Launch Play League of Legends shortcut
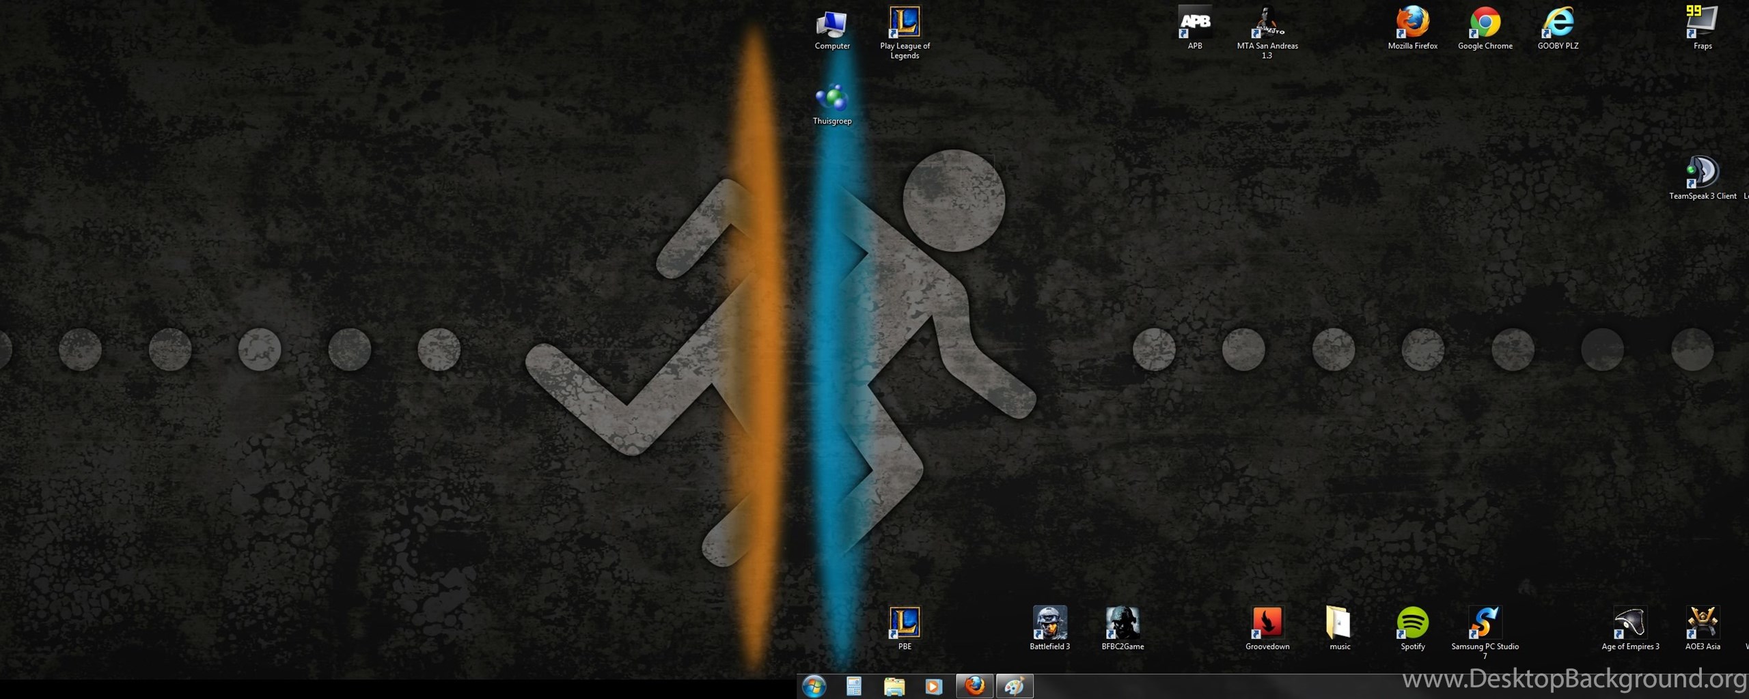Image resolution: width=1749 pixels, height=699 pixels. 905,32
